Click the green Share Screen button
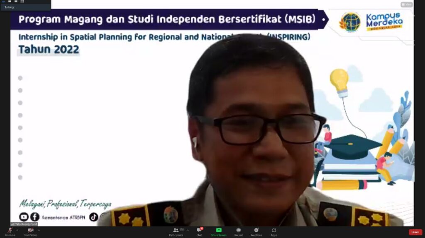This screenshot has height=238, width=425. [219, 231]
